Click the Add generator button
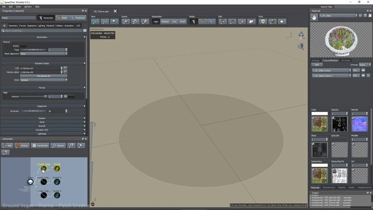 (7, 145)
